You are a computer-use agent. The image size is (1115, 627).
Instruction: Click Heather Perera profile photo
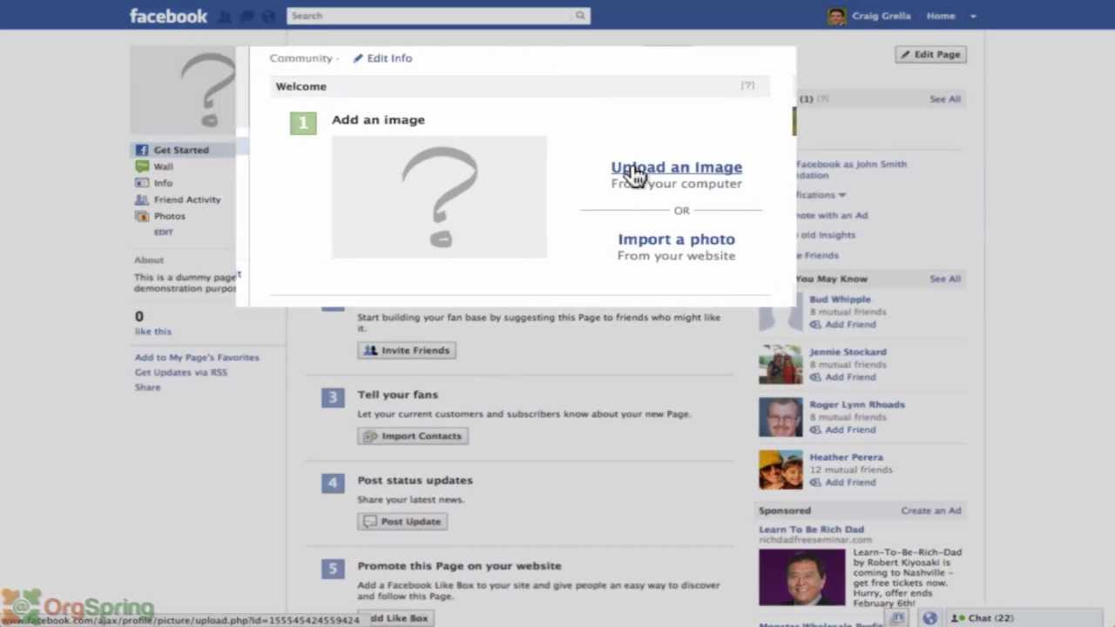[x=780, y=469]
